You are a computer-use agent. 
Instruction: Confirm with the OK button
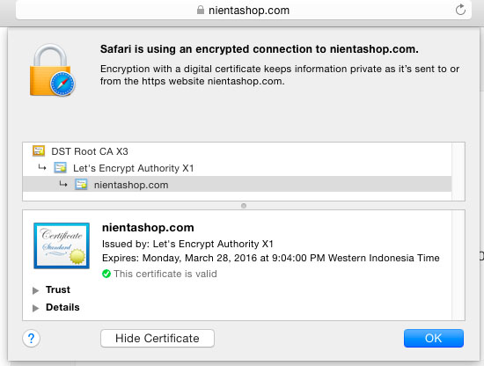pyautogui.click(x=433, y=338)
